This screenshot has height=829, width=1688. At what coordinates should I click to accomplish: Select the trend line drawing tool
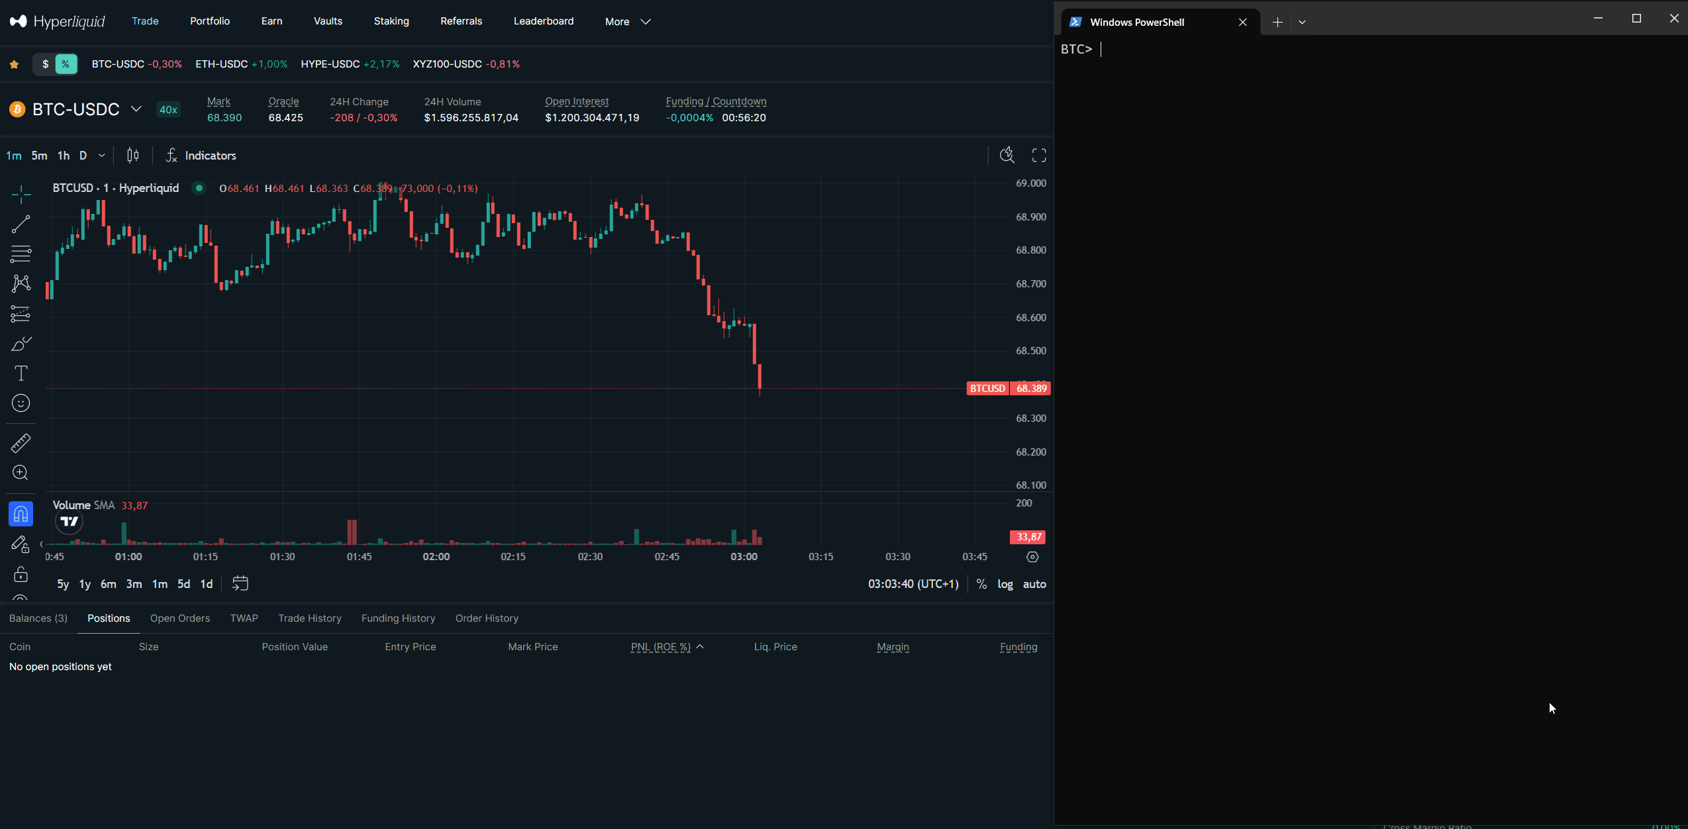point(21,224)
